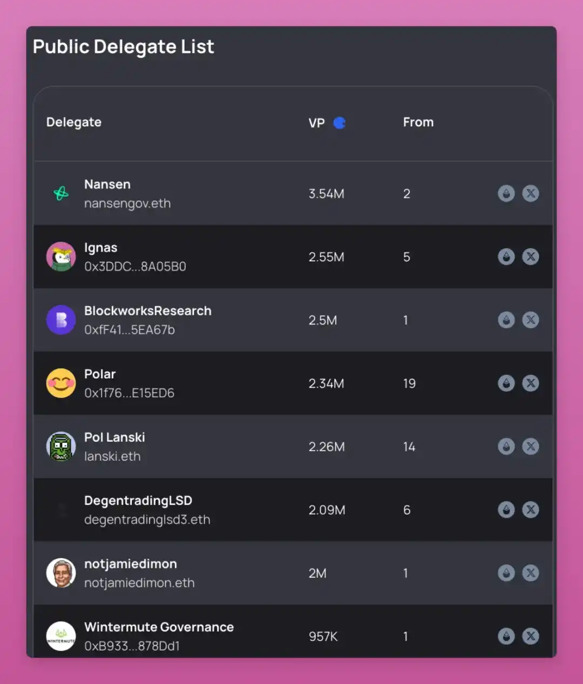The width and height of the screenshot is (583, 684).
Task: Open DegentradingLSD's X profile icon
Action: (531, 510)
